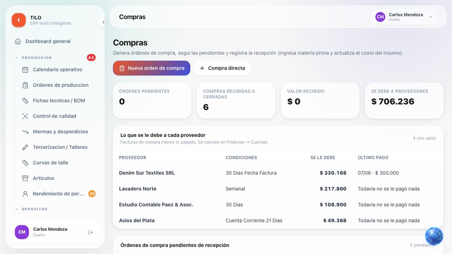
Task: Click the orange TILO logo icon
Action: [19, 20]
